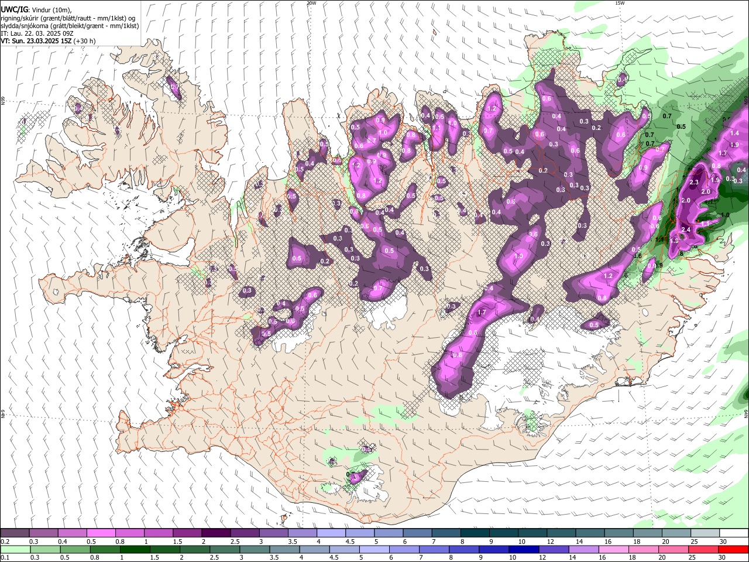The width and height of the screenshot is (749, 562).
Task: Click the pale green 0.1 swatch in rain legend
Action: pos(15,549)
